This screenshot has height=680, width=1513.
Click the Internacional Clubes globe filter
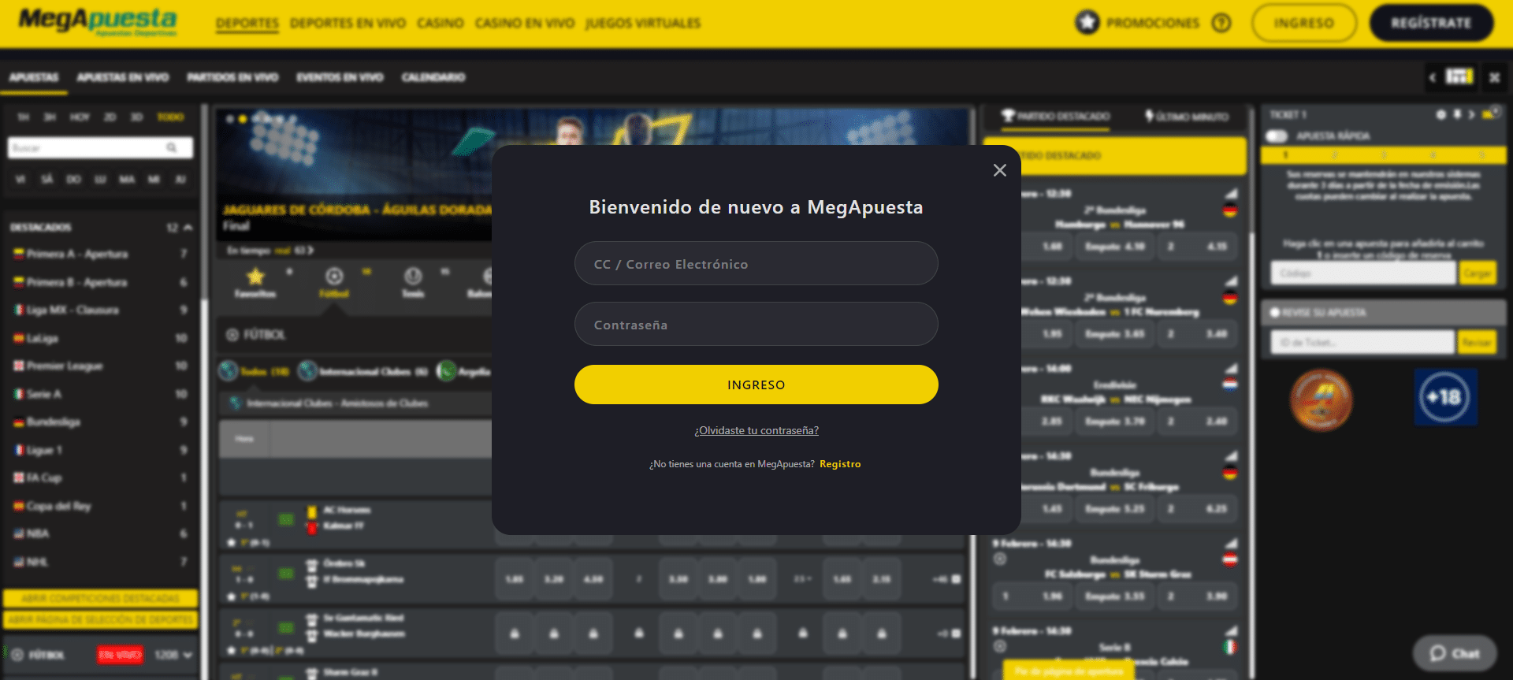pos(363,371)
